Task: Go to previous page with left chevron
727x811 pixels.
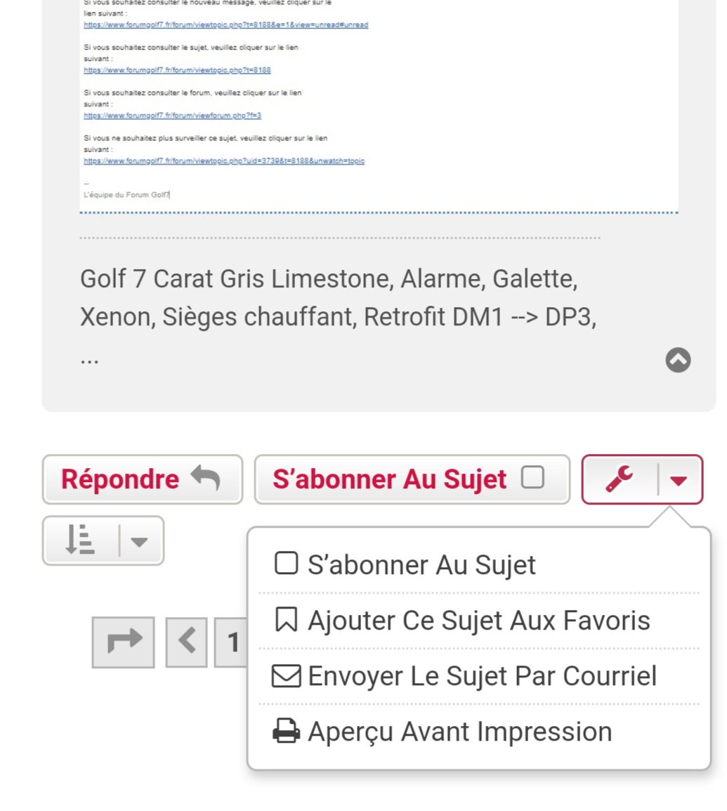Action: pos(187,642)
